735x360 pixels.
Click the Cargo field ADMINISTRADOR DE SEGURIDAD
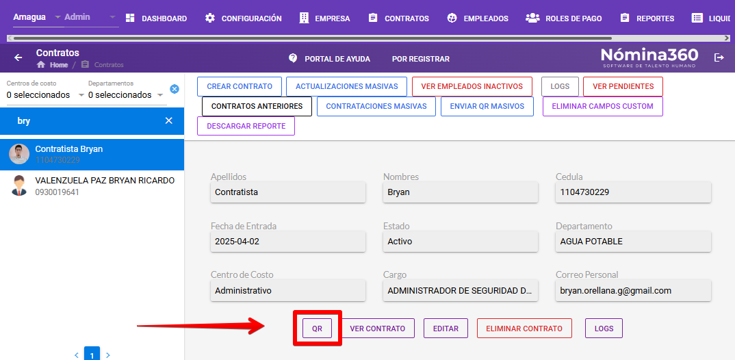coord(461,291)
